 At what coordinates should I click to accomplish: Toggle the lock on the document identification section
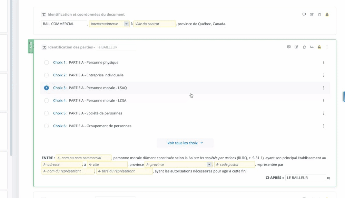(x=327, y=15)
